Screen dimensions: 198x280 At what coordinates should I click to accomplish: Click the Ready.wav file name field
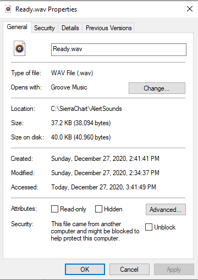coord(119,49)
